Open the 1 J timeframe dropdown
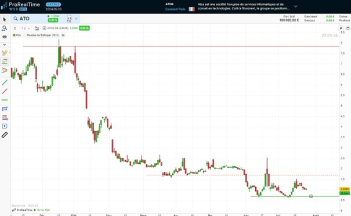The width and height of the screenshot is (351, 216). tap(26, 28)
